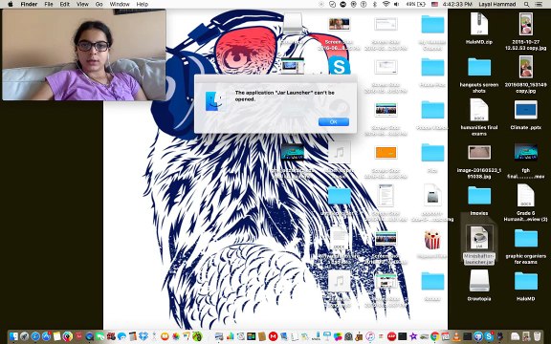Open the View menu
The height and width of the screenshot is (344, 551).
click(x=82, y=4)
